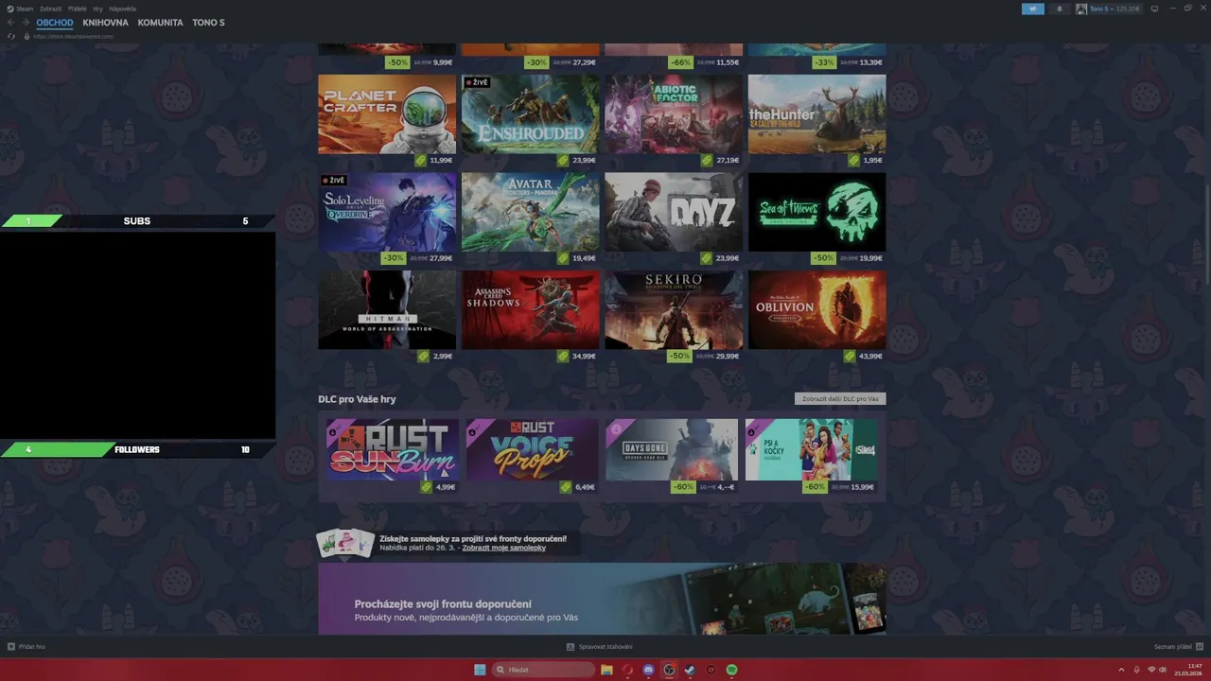This screenshot has height=681, width=1211.
Task: Open the Solo Leveling Overdrive tile
Action: point(387,212)
